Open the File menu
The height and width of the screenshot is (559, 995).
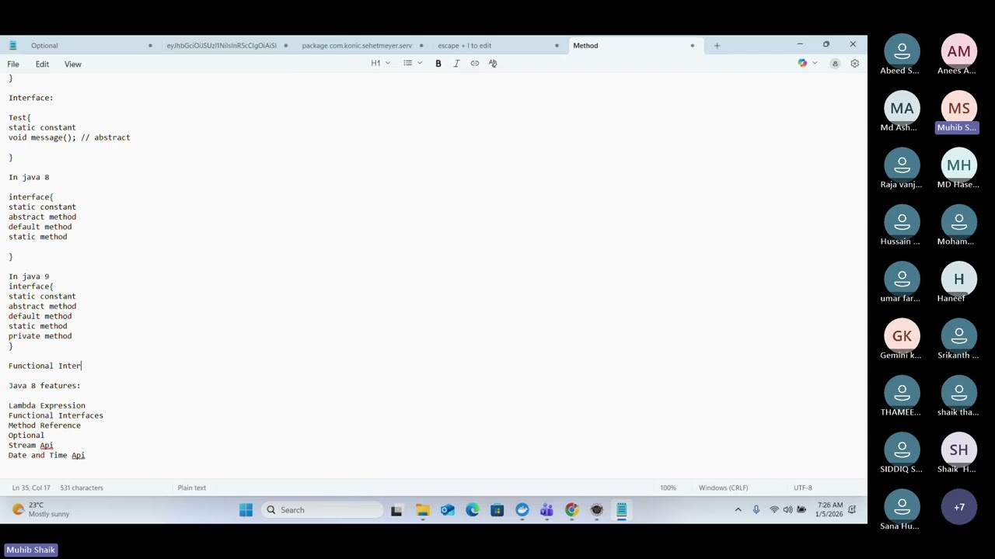pyautogui.click(x=13, y=64)
